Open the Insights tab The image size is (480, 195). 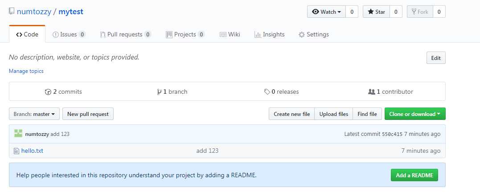[269, 35]
